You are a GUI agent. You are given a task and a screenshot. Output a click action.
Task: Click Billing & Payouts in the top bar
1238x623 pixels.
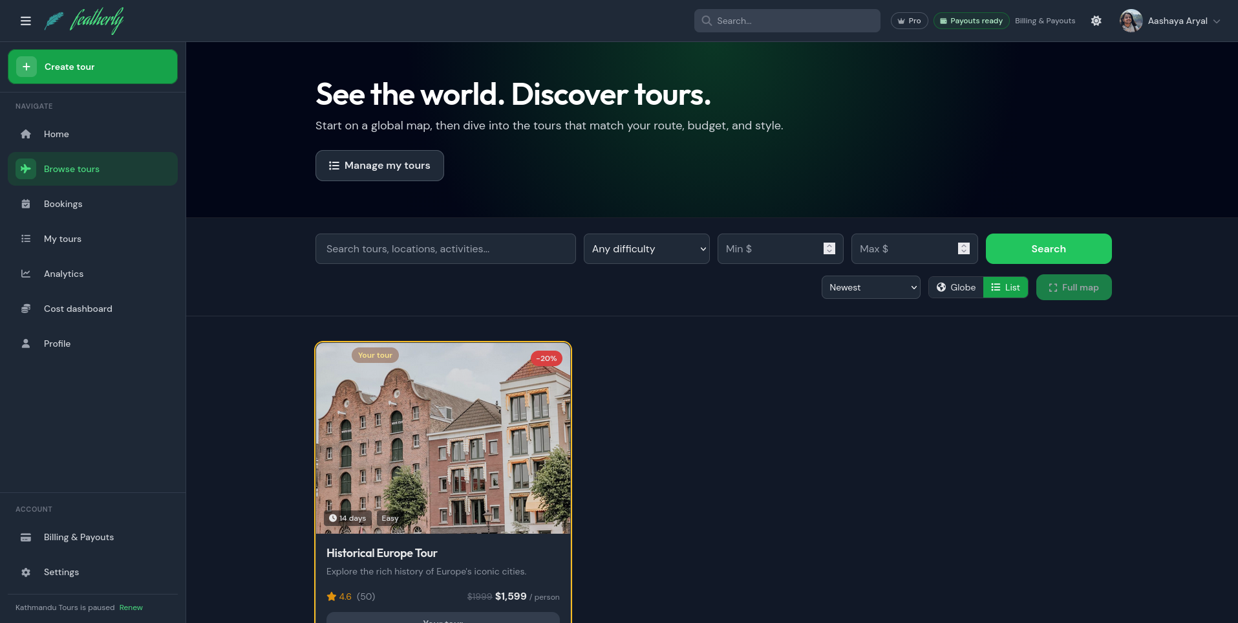tap(1045, 21)
